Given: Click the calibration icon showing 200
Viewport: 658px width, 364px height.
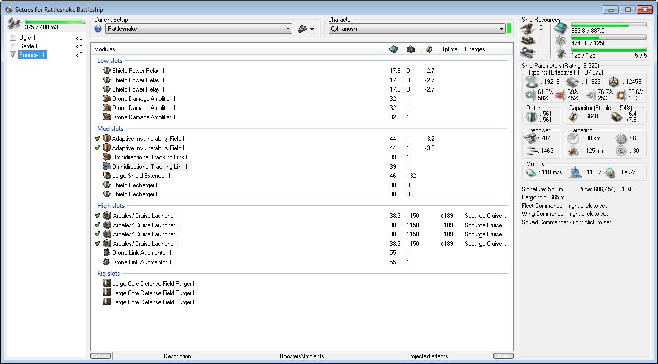Looking at the screenshot, I should 527,52.
